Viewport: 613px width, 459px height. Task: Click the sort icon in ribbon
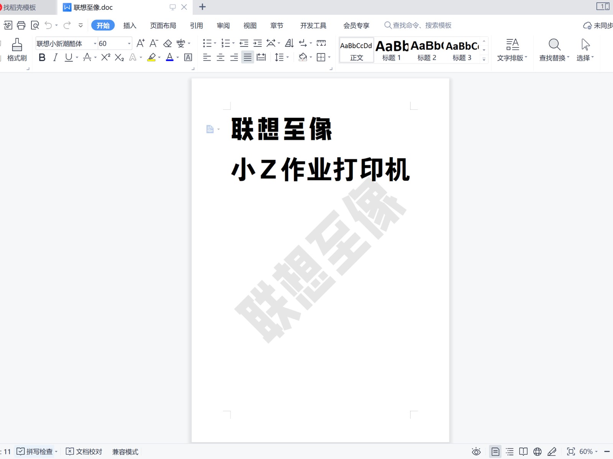[x=289, y=43]
